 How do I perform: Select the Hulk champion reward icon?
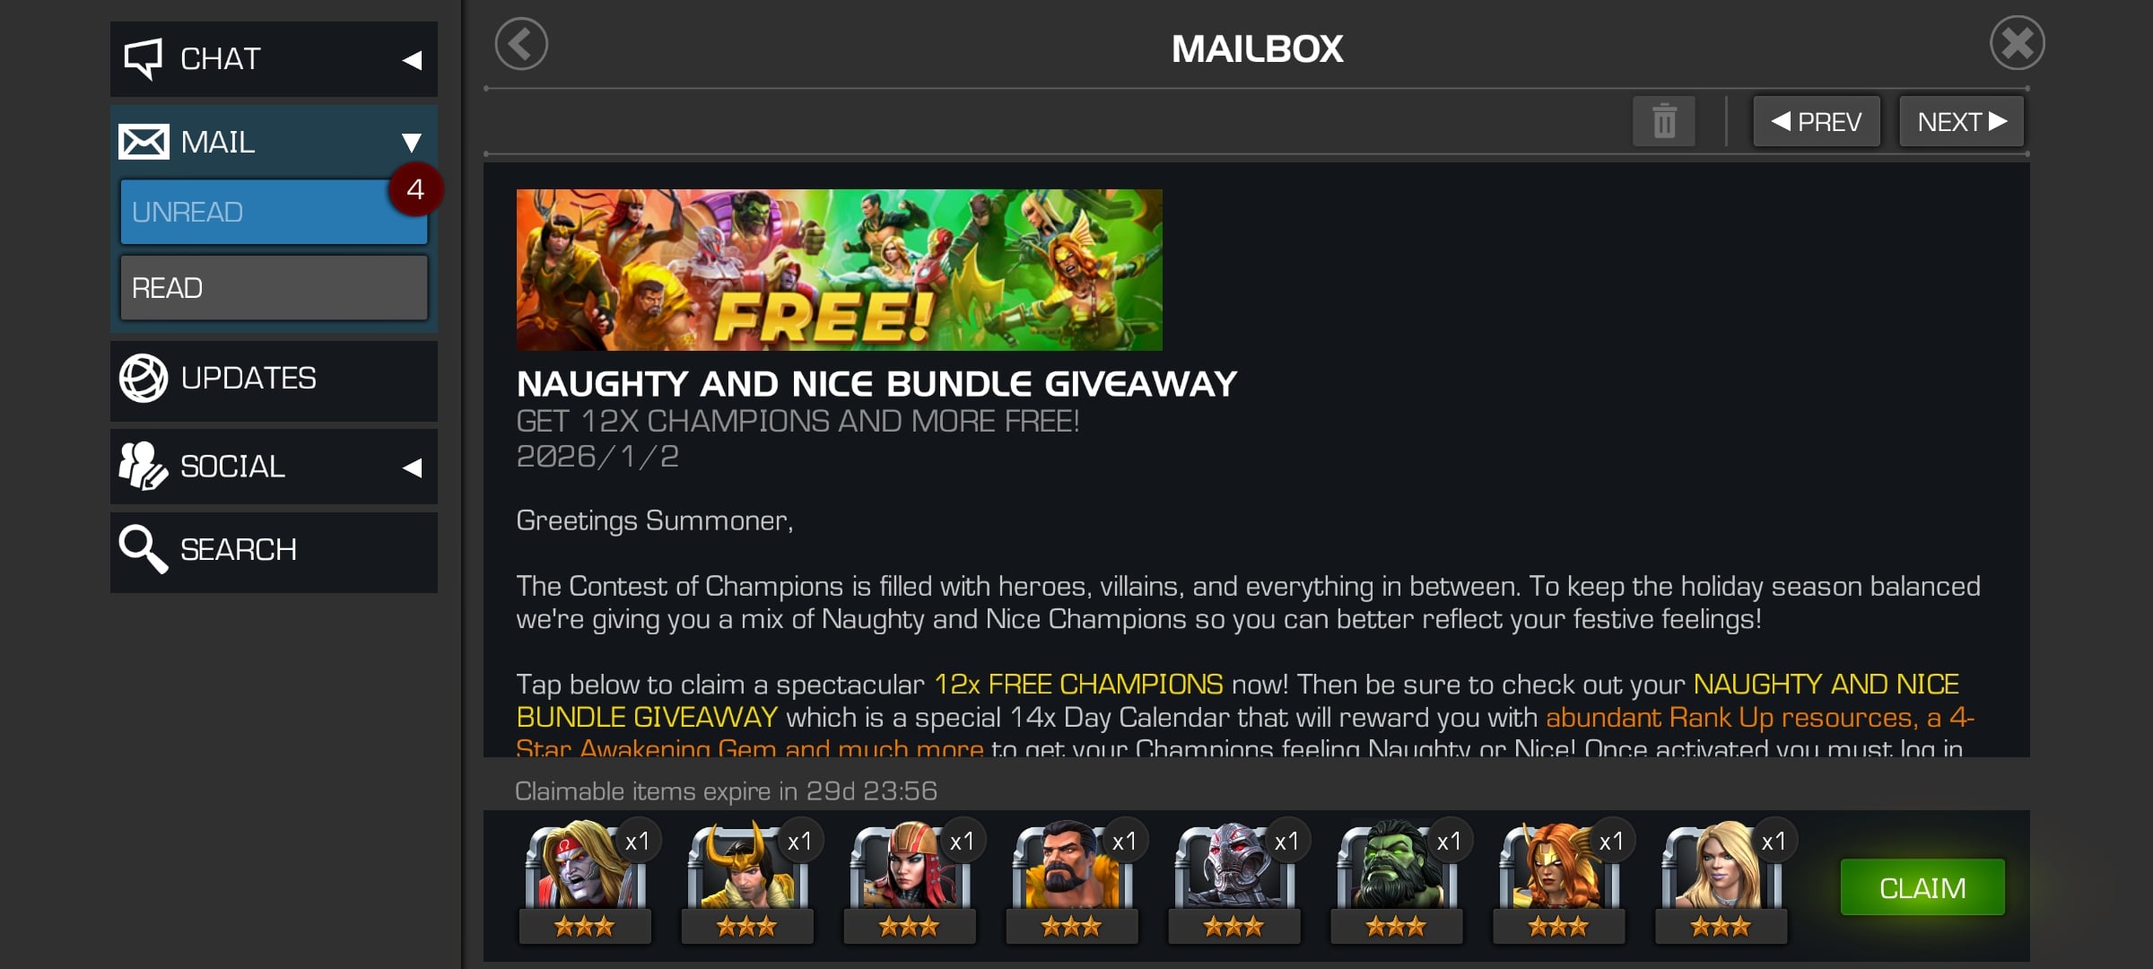tap(1397, 879)
